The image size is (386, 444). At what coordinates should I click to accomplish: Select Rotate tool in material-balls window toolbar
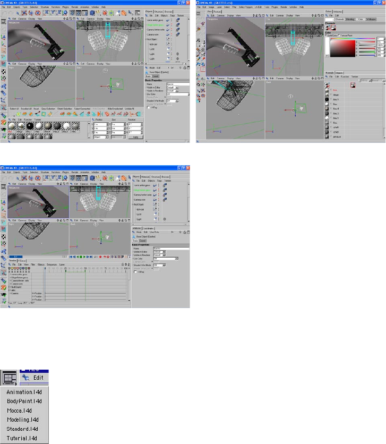(x=38, y=13)
